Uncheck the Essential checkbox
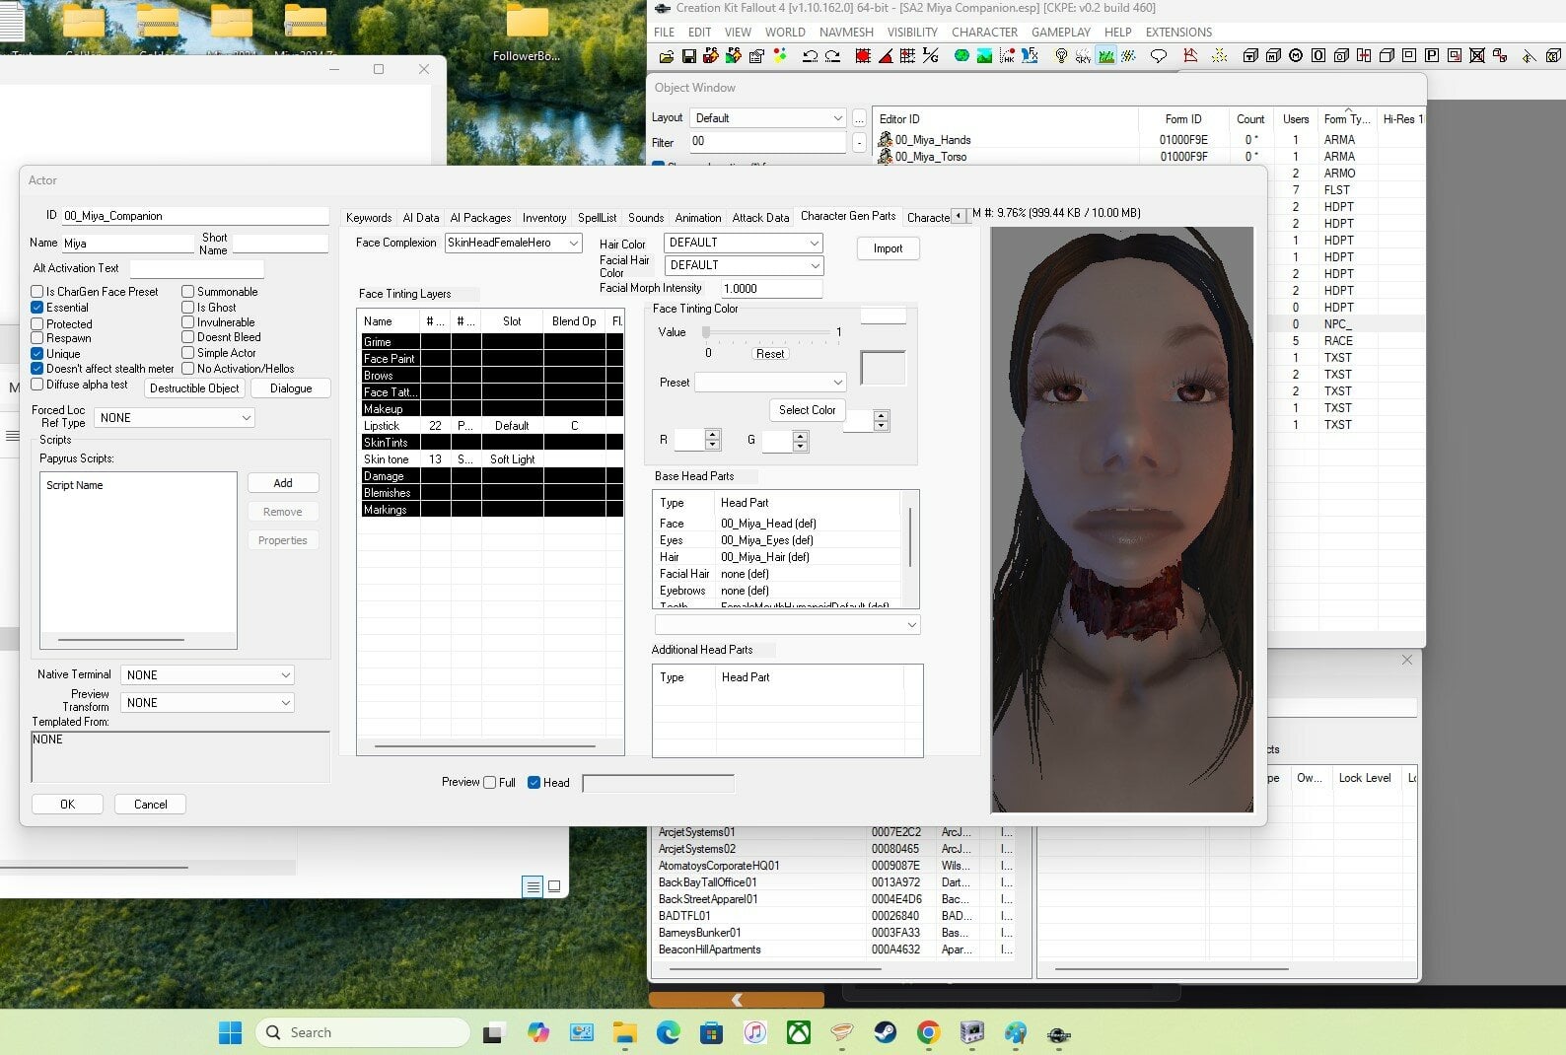 pos(36,308)
